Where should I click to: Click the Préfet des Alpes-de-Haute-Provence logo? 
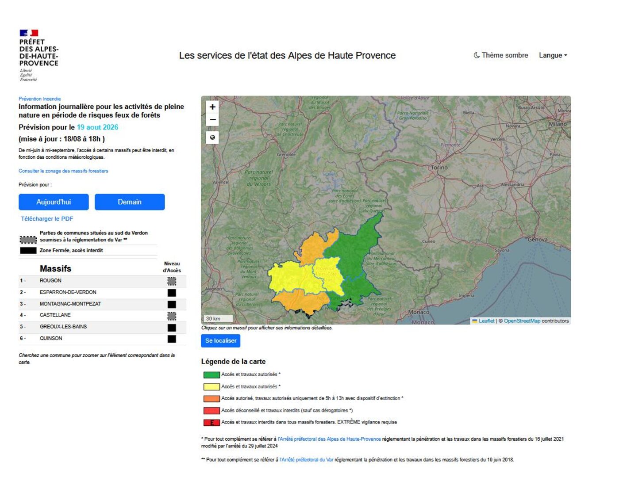(x=39, y=55)
